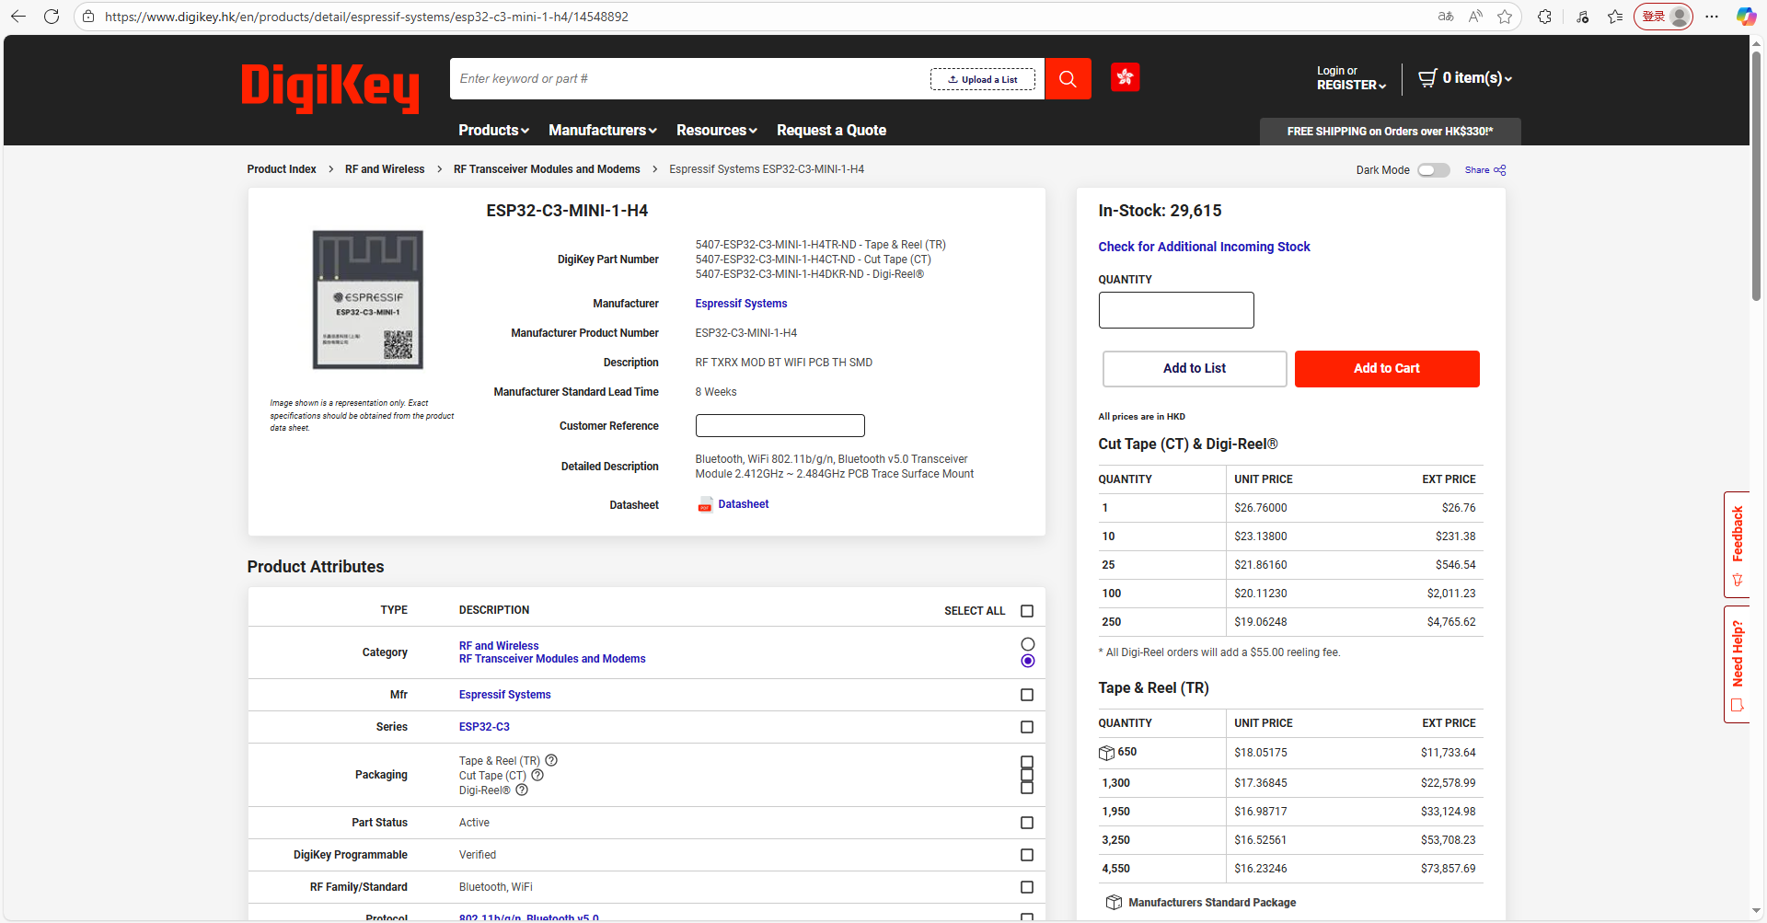Expand the 0 item(s) cart dropdown

click(x=1477, y=78)
